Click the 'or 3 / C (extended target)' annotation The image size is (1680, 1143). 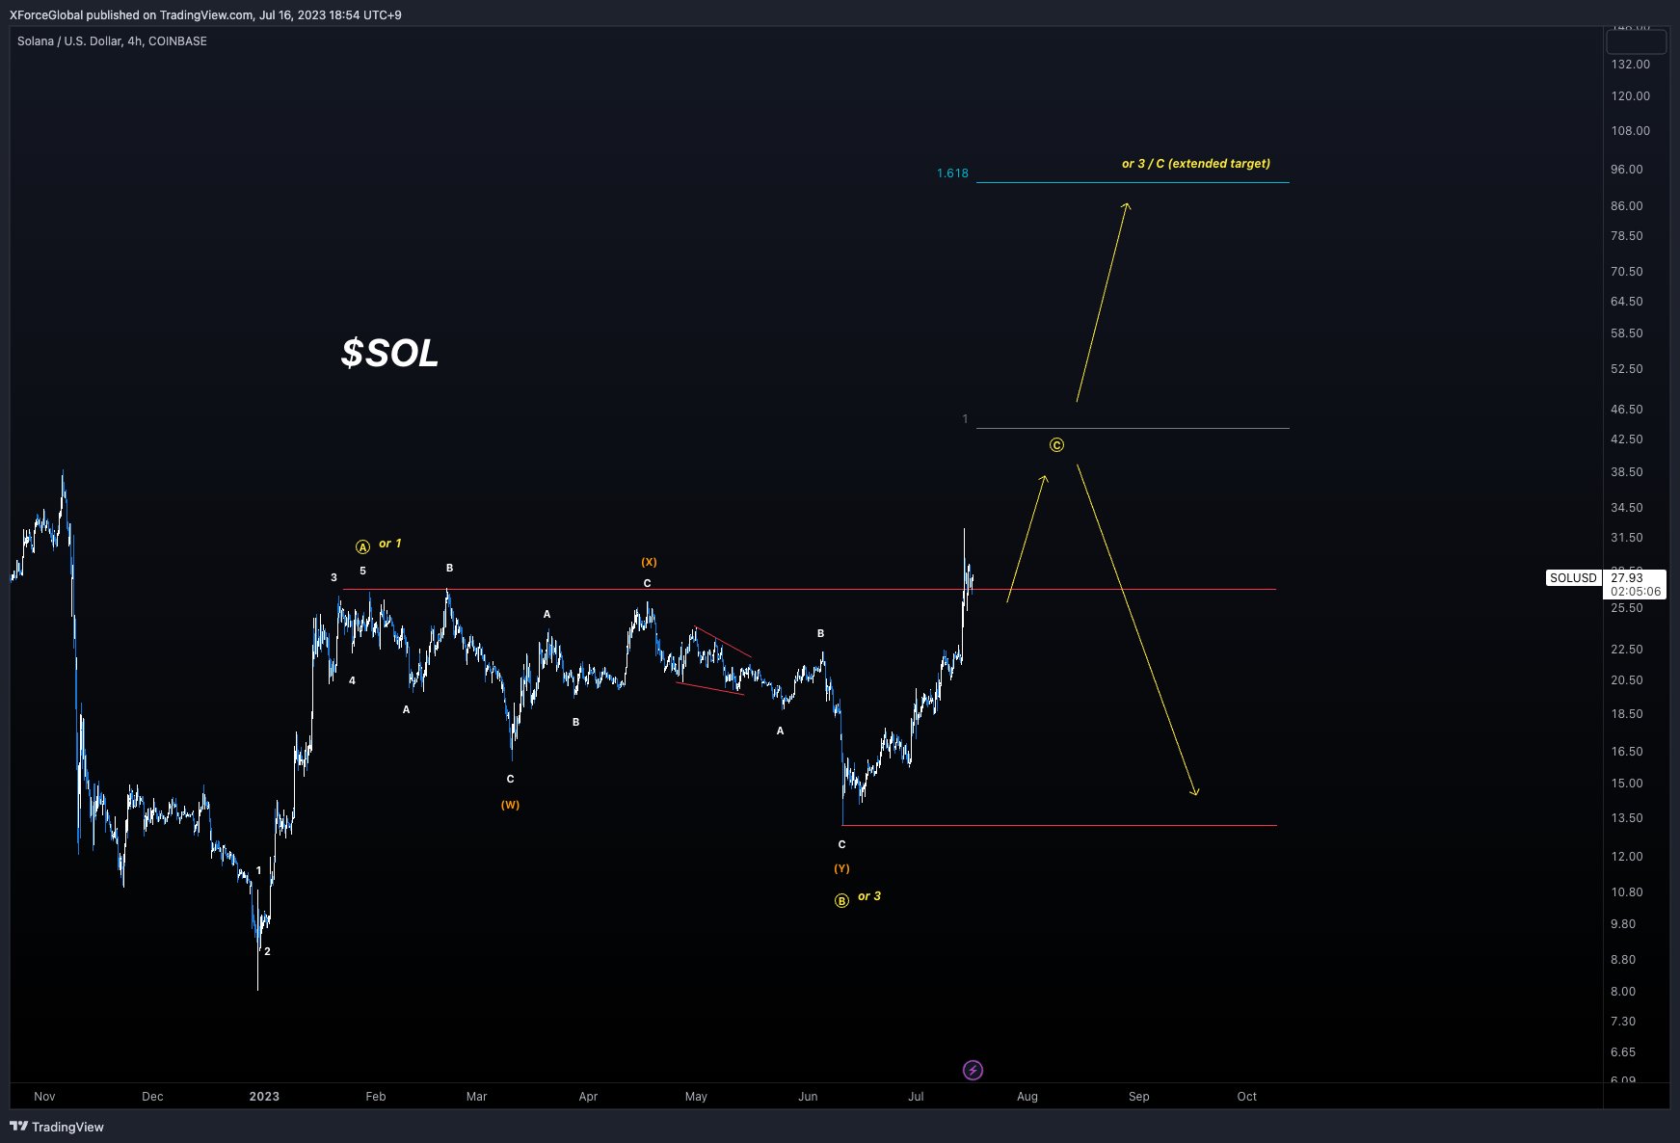[x=1195, y=163]
